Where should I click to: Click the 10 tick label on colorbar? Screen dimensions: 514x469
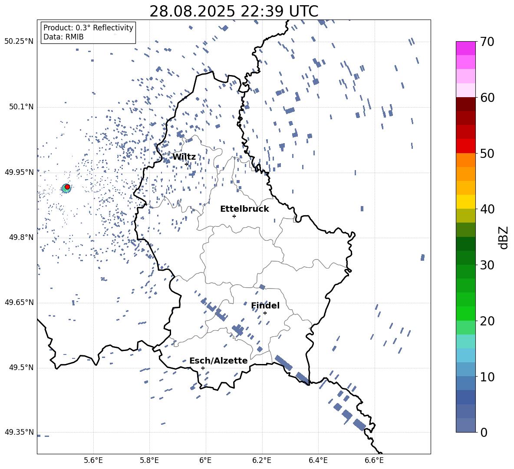487,377
